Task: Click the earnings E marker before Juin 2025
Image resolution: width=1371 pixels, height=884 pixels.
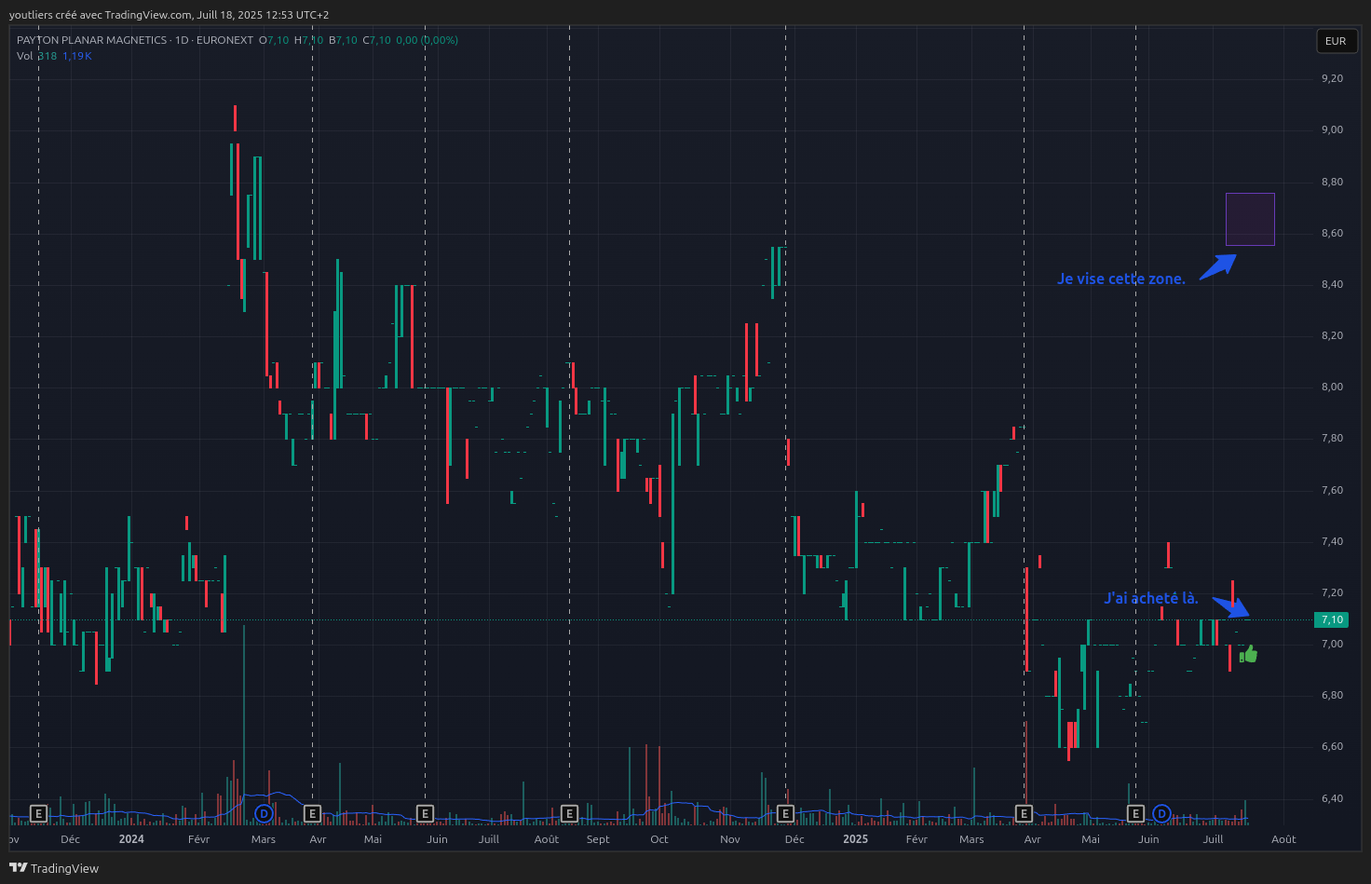Action: point(1135,814)
